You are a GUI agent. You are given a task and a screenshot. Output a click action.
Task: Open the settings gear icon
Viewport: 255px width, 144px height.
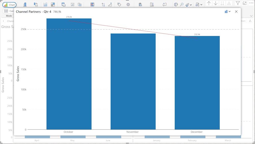[x=128, y=5]
